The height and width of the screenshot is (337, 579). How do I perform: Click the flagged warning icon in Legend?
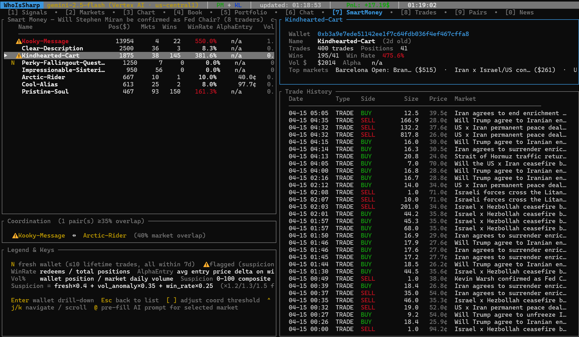click(x=206, y=265)
